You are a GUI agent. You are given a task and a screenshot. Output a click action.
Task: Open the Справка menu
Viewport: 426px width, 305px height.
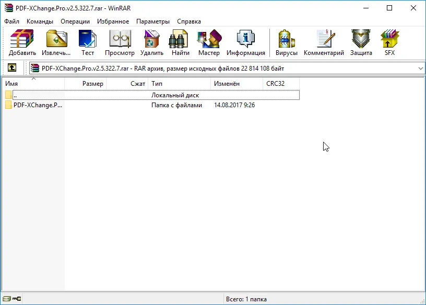point(189,21)
